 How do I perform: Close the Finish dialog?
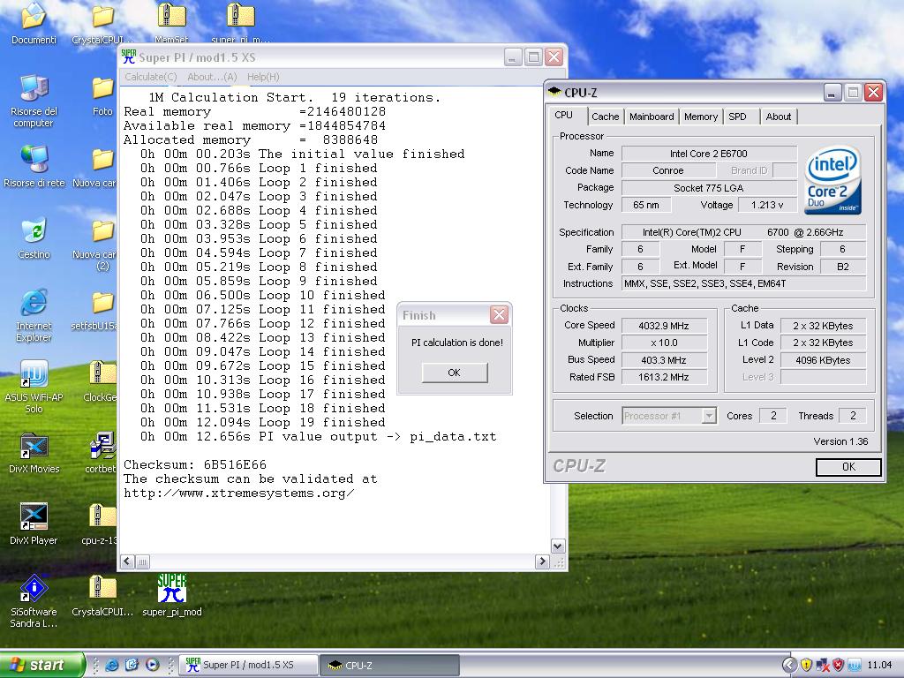(x=500, y=315)
